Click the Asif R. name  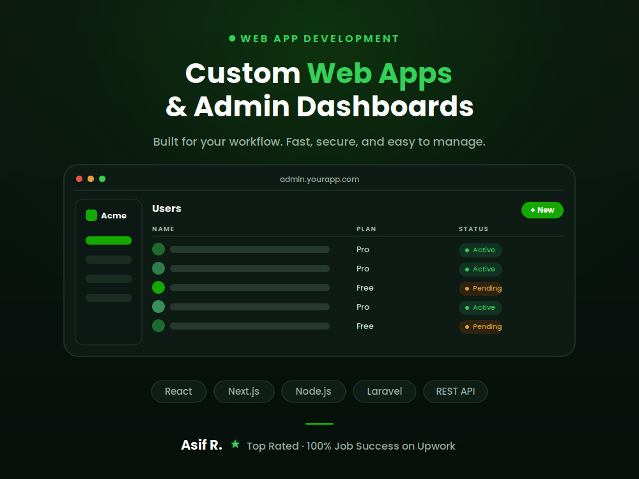[x=202, y=445]
